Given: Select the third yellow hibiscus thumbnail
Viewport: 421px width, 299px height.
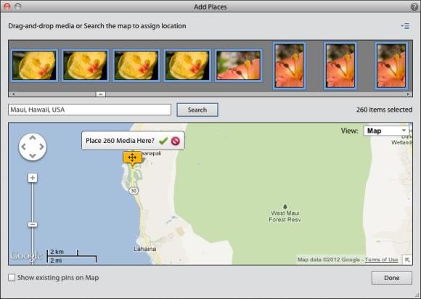Looking at the screenshot, I should point(136,65).
